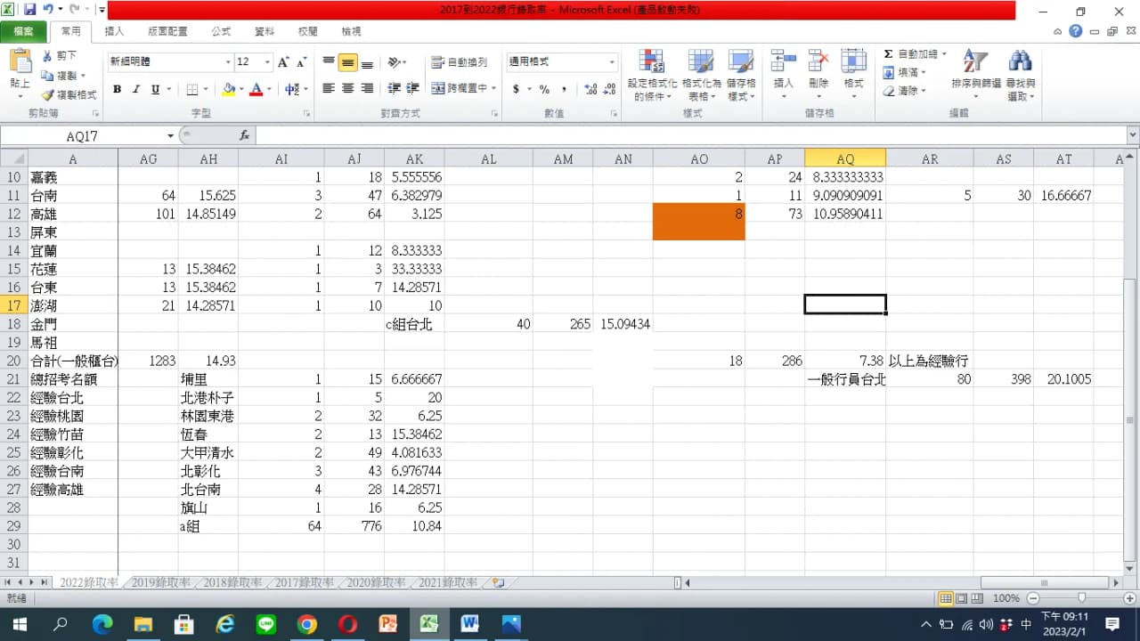Image resolution: width=1140 pixels, height=641 pixels.
Task: Switch to the 公式 Formulas tab
Action: pos(221,31)
